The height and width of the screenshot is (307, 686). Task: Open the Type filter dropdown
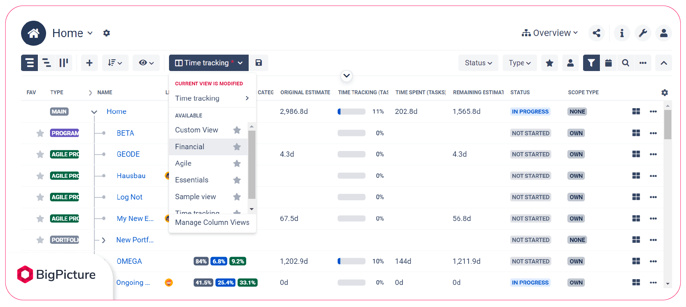520,63
